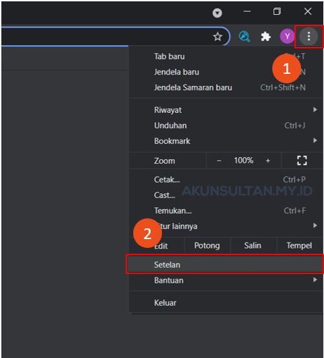The height and width of the screenshot is (358, 324).
Task: Click the magnifier extension icon in toolbar
Action: [244, 36]
